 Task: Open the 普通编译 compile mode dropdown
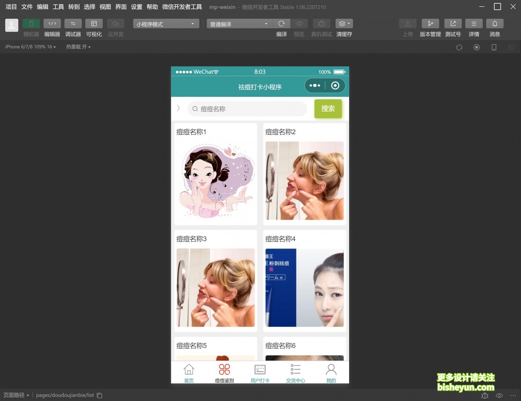[x=240, y=24]
